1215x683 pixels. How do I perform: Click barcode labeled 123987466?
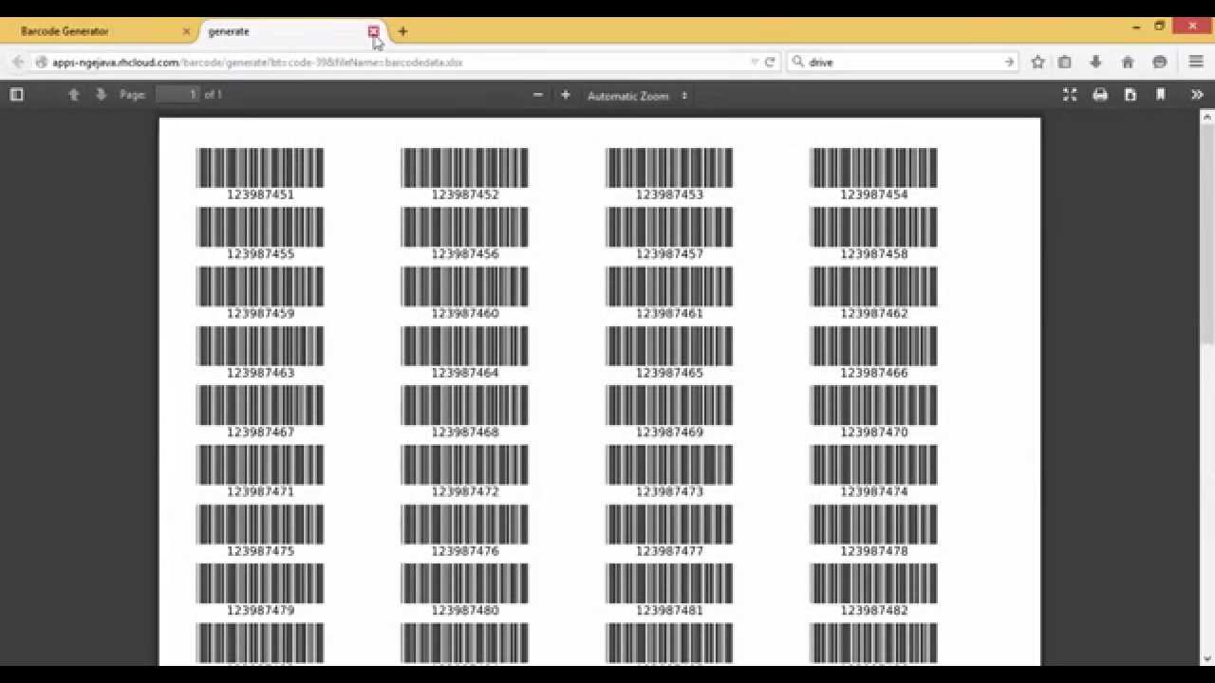click(873, 346)
